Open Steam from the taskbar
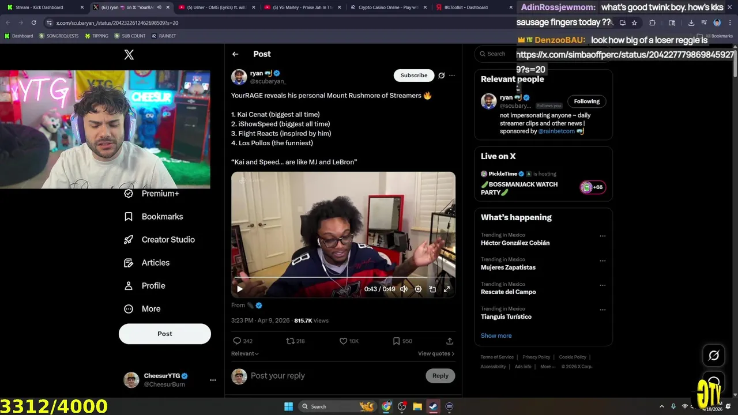 tap(433, 406)
